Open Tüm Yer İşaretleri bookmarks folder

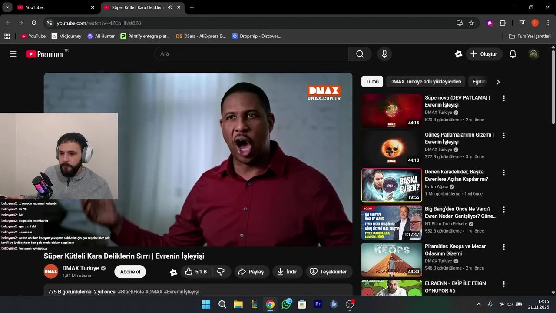pos(530,36)
